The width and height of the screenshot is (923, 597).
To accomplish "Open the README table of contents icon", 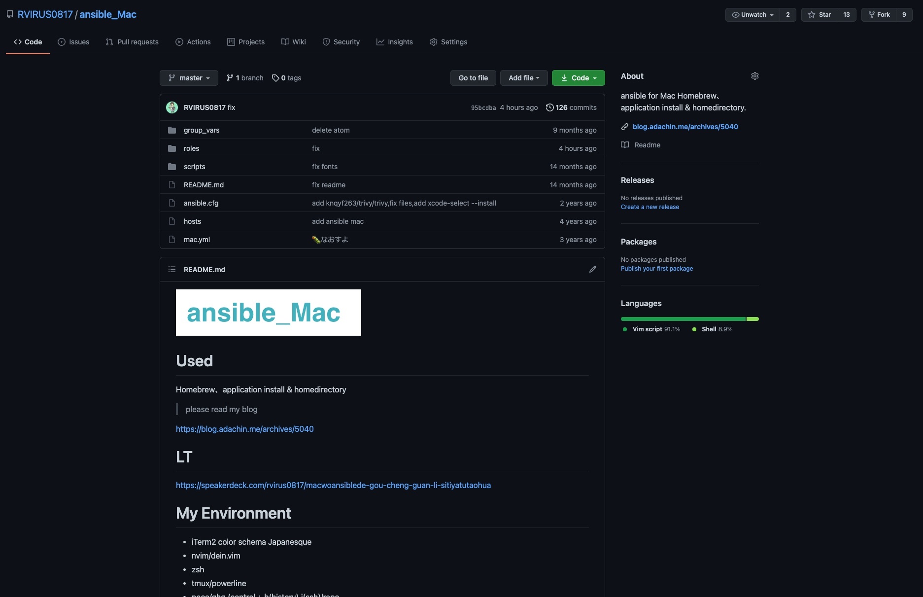I will [x=172, y=269].
